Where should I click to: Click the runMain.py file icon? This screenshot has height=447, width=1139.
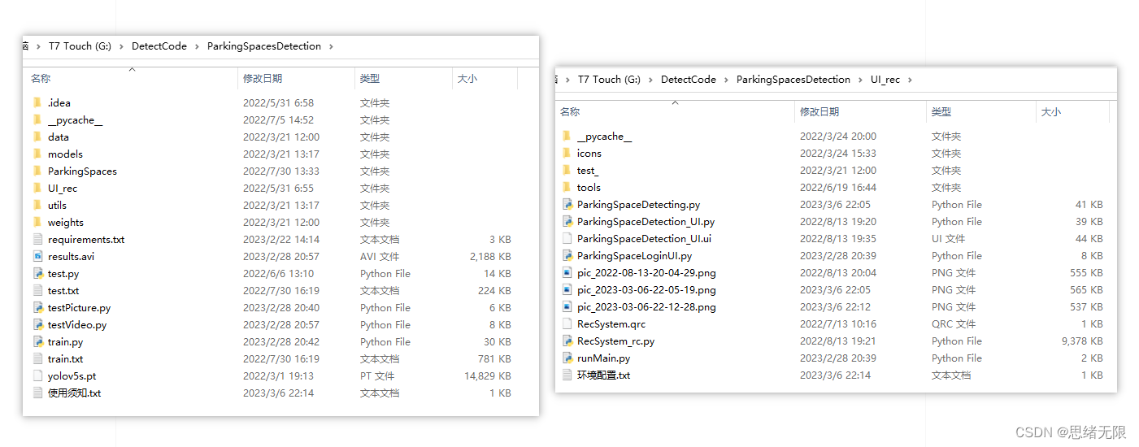coord(567,358)
